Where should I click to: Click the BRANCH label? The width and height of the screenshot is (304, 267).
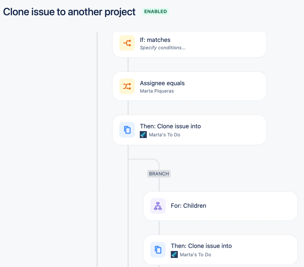pyautogui.click(x=159, y=174)
